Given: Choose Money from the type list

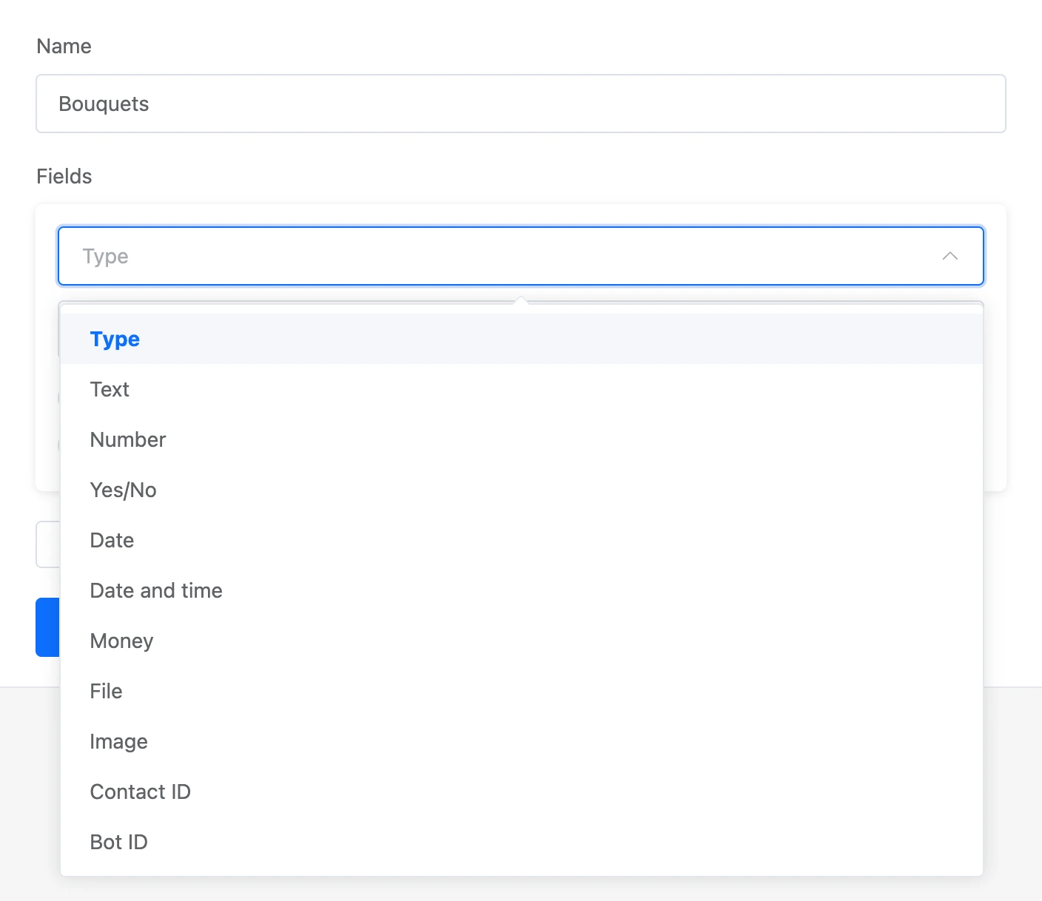Looking at the screenshot, I should coord(522,641).
